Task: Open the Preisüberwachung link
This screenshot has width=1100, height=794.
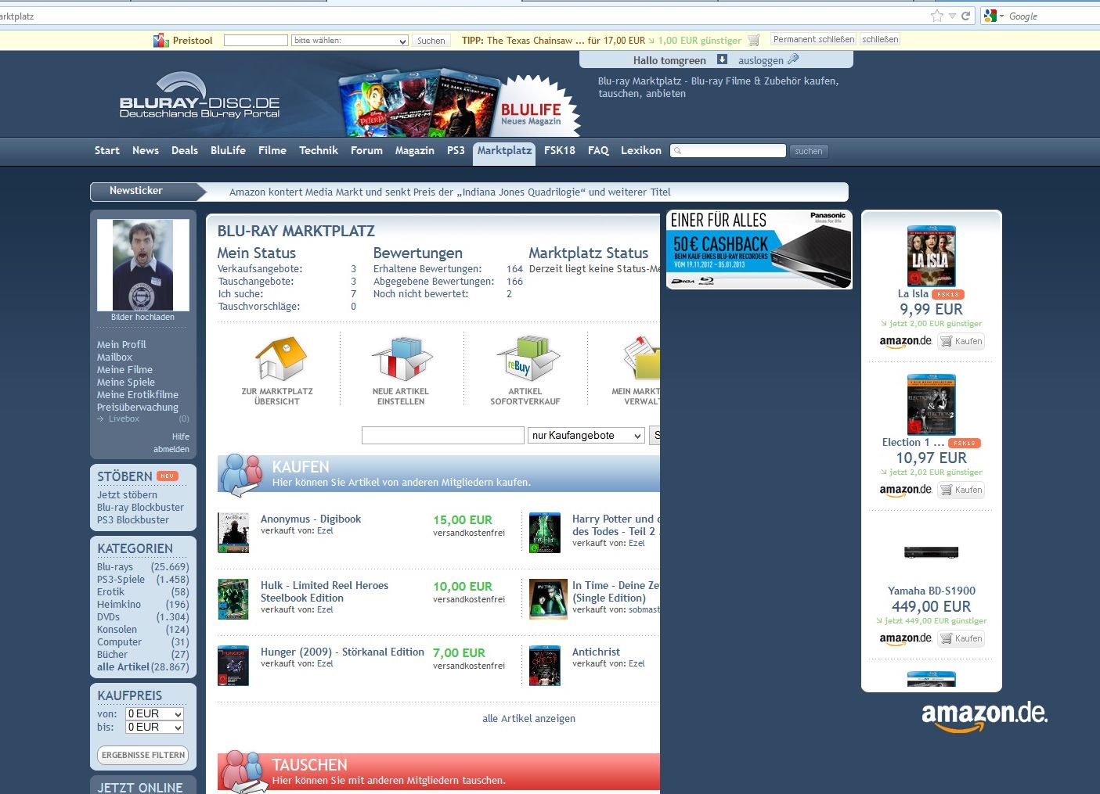Action: click(138, 408)
